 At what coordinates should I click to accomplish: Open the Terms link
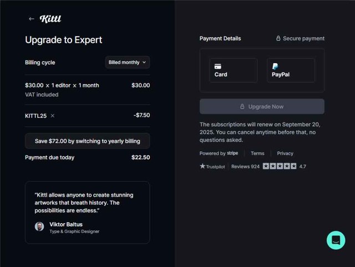257,153
